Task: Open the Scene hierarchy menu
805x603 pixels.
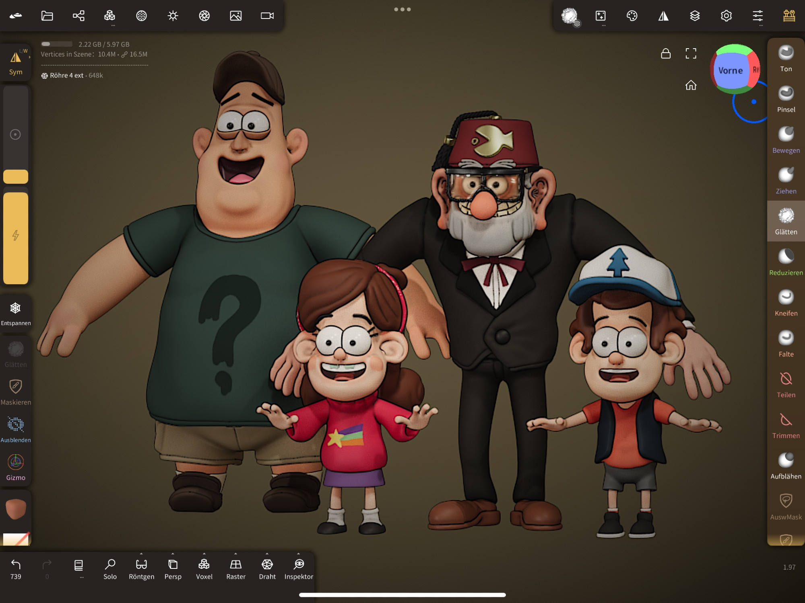Action: [x=78, y=16]
